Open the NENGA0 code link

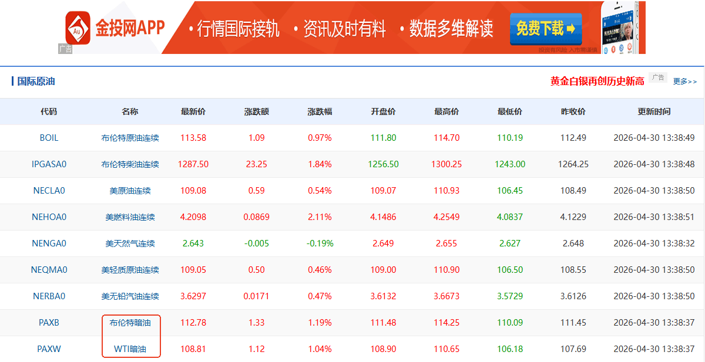click(x=49, y=243)
